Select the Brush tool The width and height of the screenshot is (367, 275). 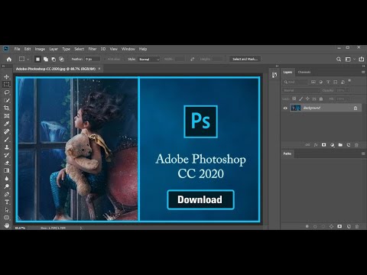[7, 140]
